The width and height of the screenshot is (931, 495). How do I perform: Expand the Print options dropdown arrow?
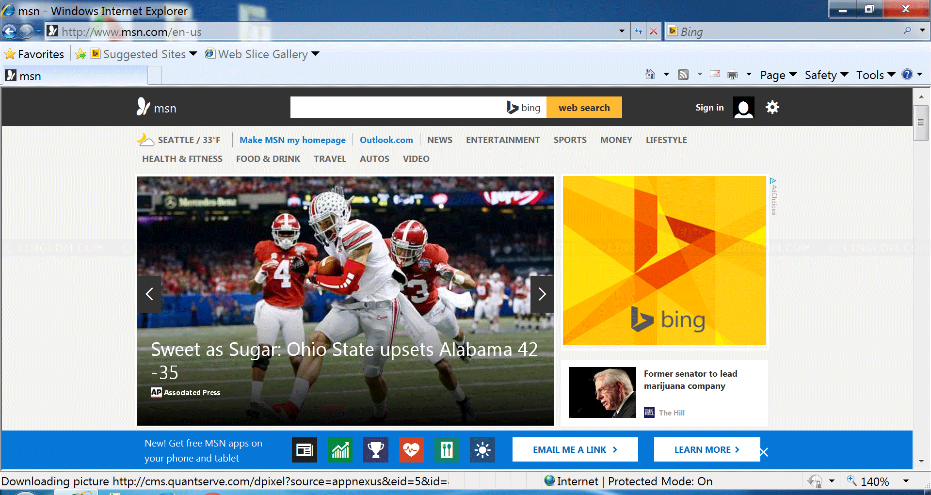pyautogui.click(x=749, y=74)
